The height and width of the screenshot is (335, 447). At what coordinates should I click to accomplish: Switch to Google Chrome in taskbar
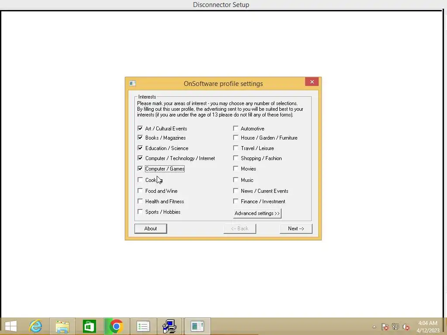tap(116, 326)
